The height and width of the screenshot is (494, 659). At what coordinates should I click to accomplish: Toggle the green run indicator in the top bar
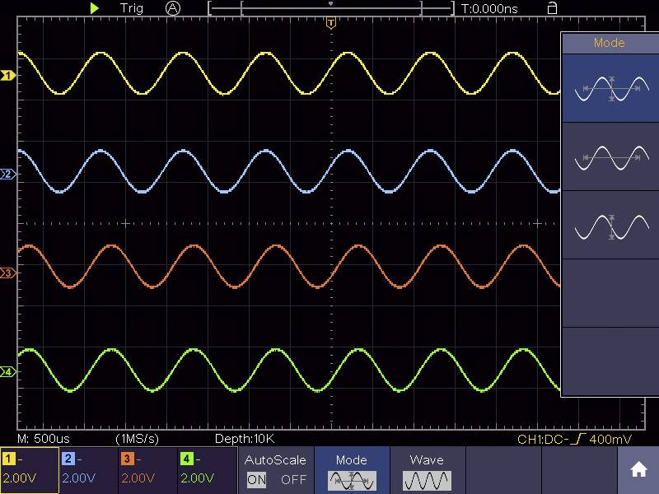click(x=95, y=8)
